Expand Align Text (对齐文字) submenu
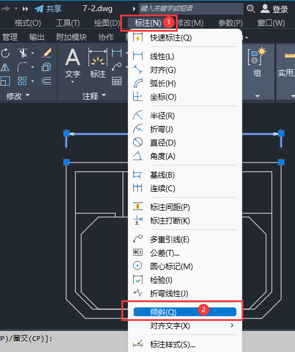The height and width of the screenshot is (352, 295). (185, 326)
